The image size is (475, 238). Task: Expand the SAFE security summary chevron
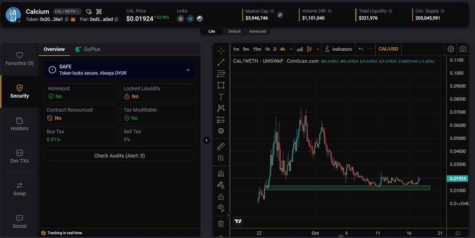click(x=188, y=70)
